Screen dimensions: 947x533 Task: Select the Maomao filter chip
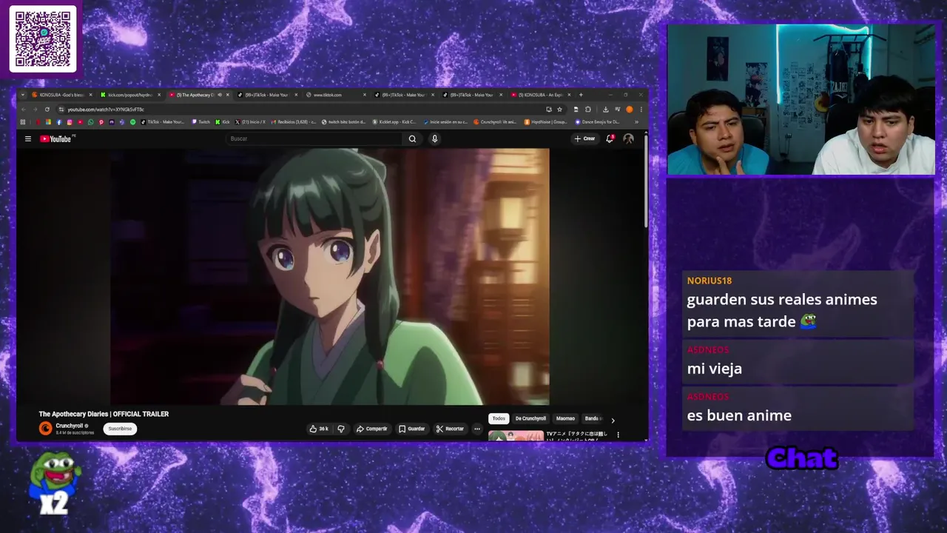565,418
